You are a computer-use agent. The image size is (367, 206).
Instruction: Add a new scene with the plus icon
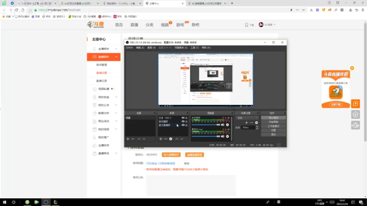click(x=128, y=139)
